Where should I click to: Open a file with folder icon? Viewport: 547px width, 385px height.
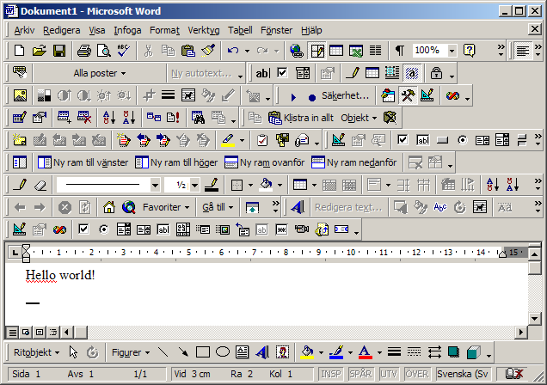click(x=40, y=51)
